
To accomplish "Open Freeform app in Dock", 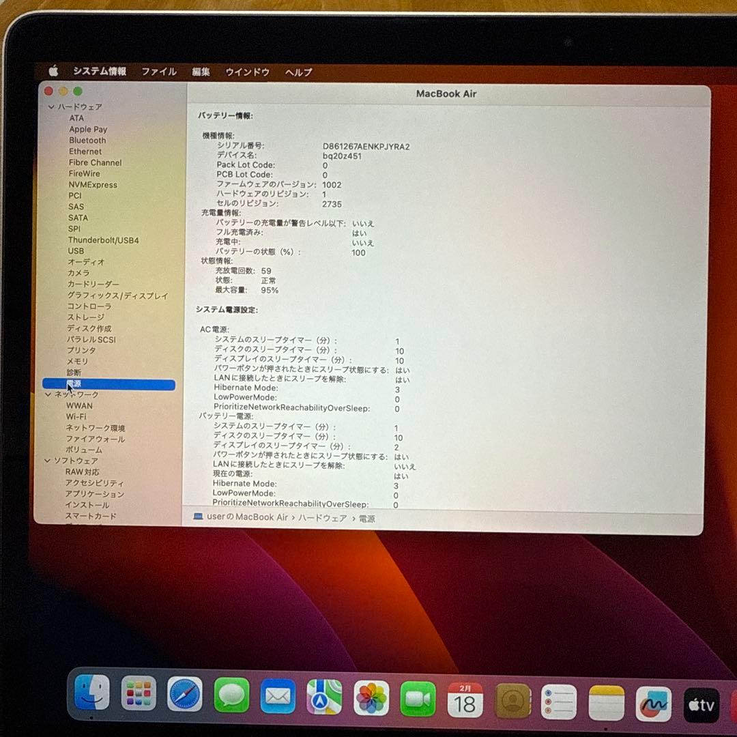I will point(653,704).
